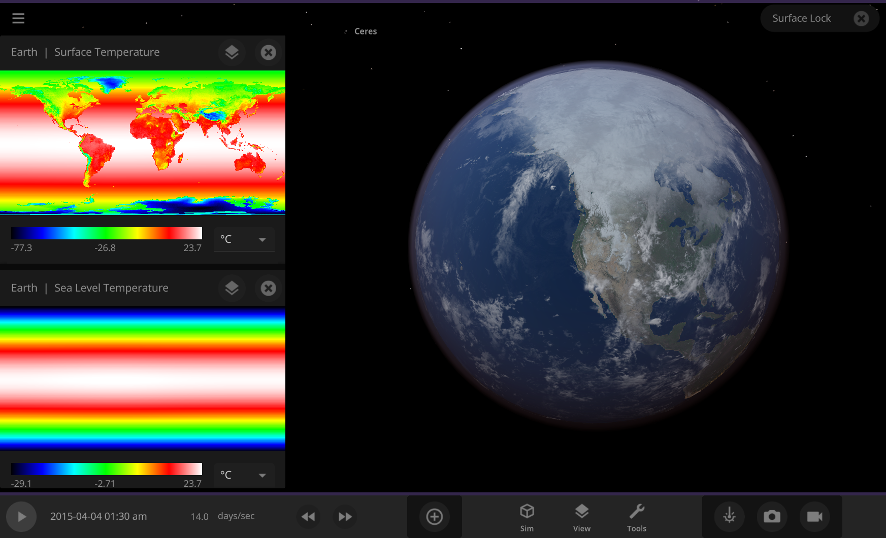Open the Sim tab
This screenshot has width=886, height=538.
(527, 517)
